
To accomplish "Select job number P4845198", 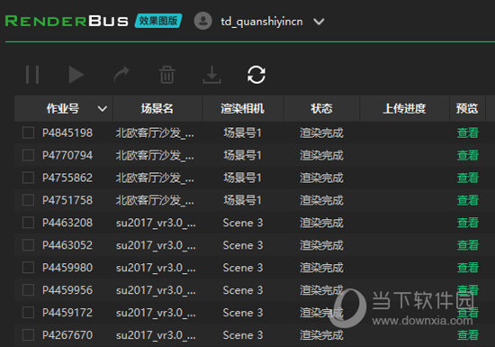I will [67, 132].
